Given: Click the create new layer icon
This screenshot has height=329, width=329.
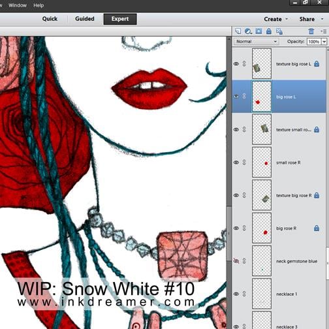Looking at the screenshot, I should click(x=238, y=31).
